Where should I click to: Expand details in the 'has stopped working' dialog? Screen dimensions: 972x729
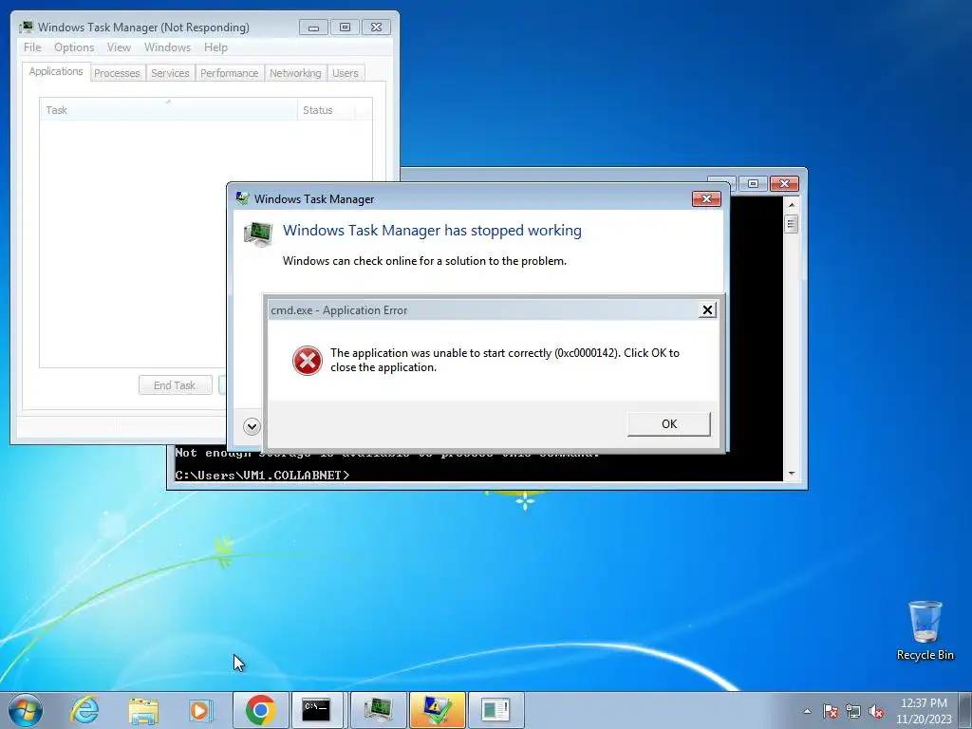pyautogui.click(x=252, y=426)
